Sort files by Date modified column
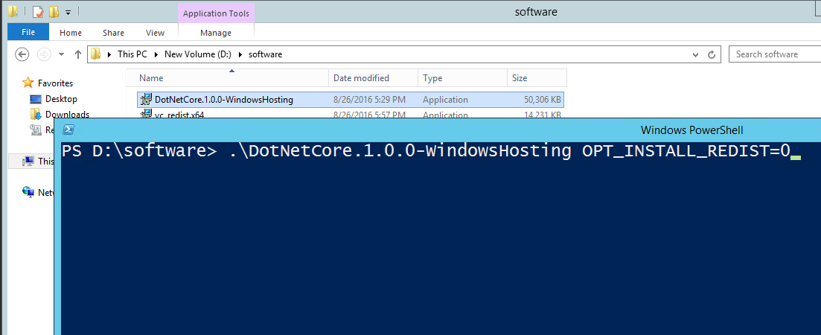821x335 pixels. click(373, 78)
